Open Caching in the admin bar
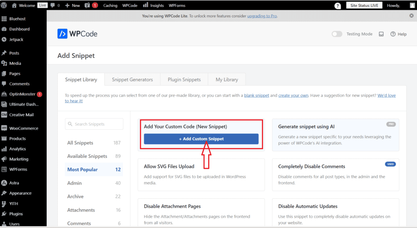This screenshot has width=417, height=228. 110,5
